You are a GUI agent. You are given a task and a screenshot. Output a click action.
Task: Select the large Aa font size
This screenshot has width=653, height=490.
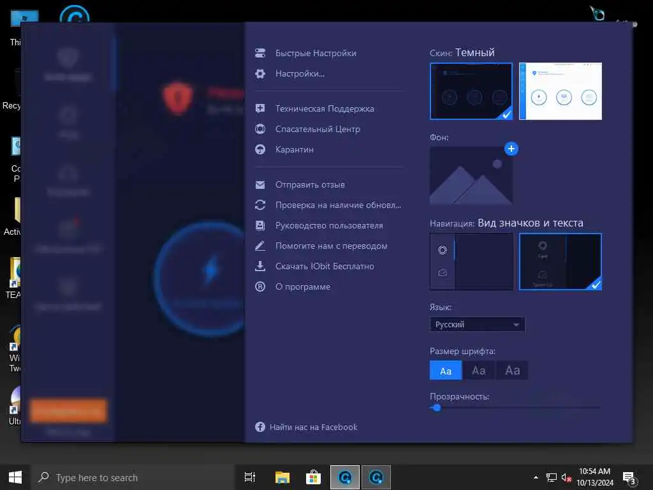tap(512, 371)
